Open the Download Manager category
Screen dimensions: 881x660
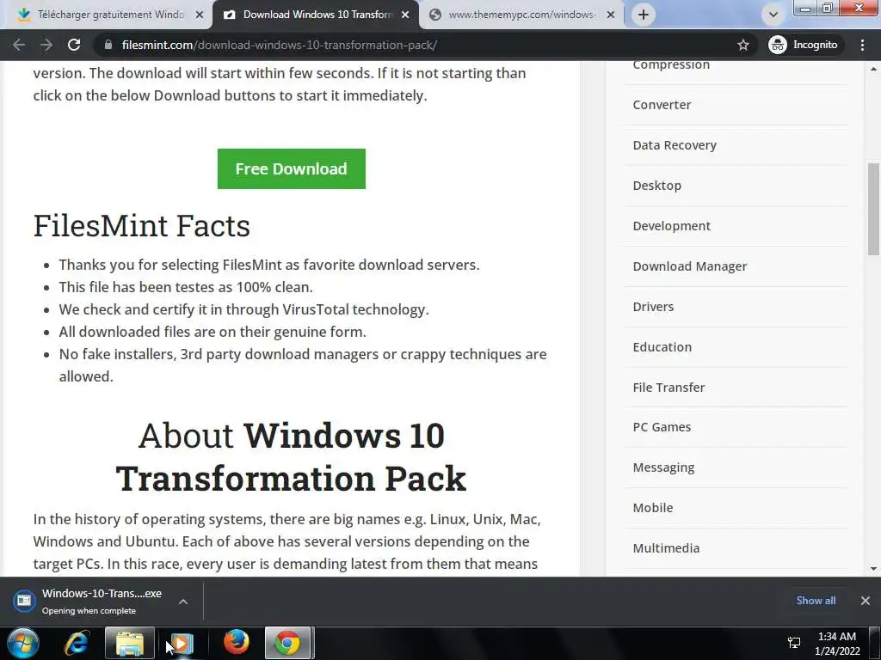[x=689, y=266]
